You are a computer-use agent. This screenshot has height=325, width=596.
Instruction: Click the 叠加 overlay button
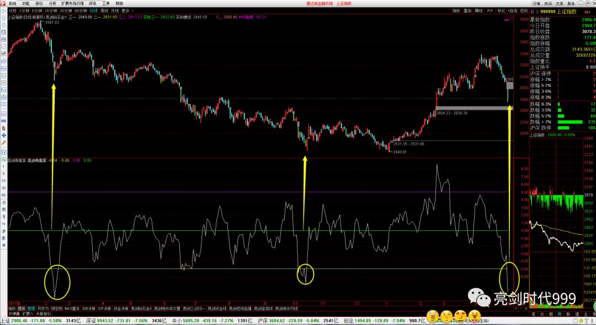(467, 10)
